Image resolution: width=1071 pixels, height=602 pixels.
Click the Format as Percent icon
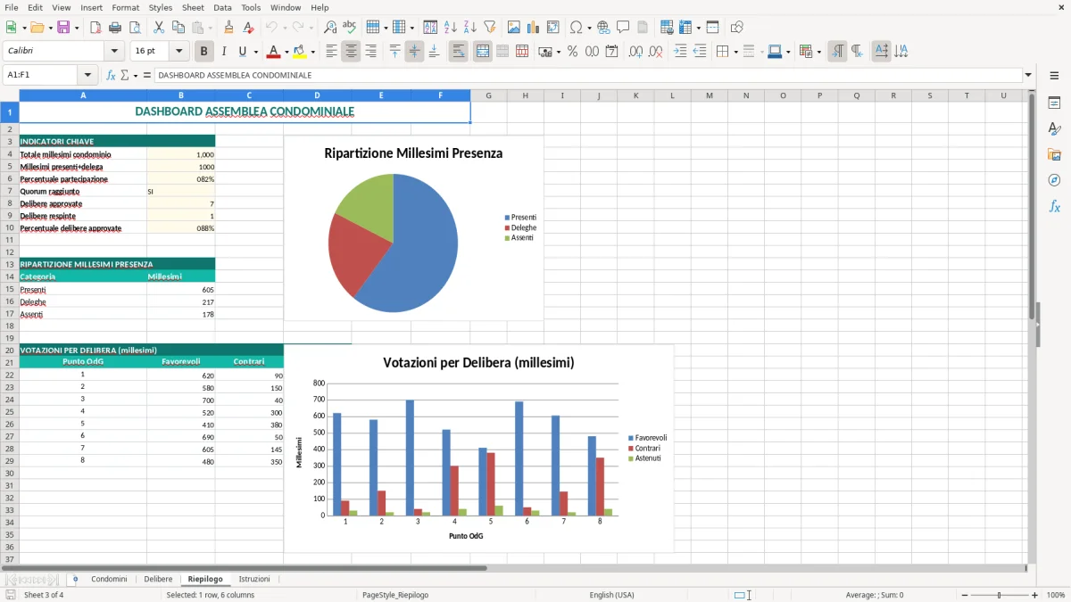click(572, 52)
